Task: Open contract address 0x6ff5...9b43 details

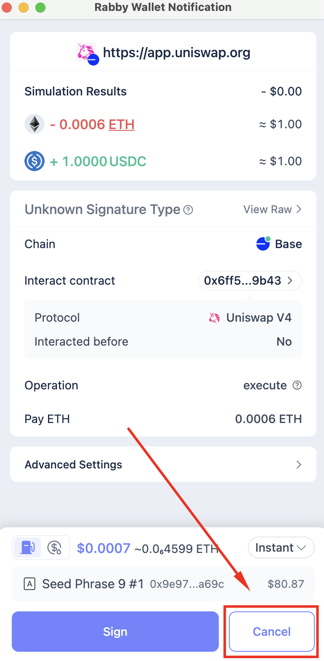Action: point(250,281)
